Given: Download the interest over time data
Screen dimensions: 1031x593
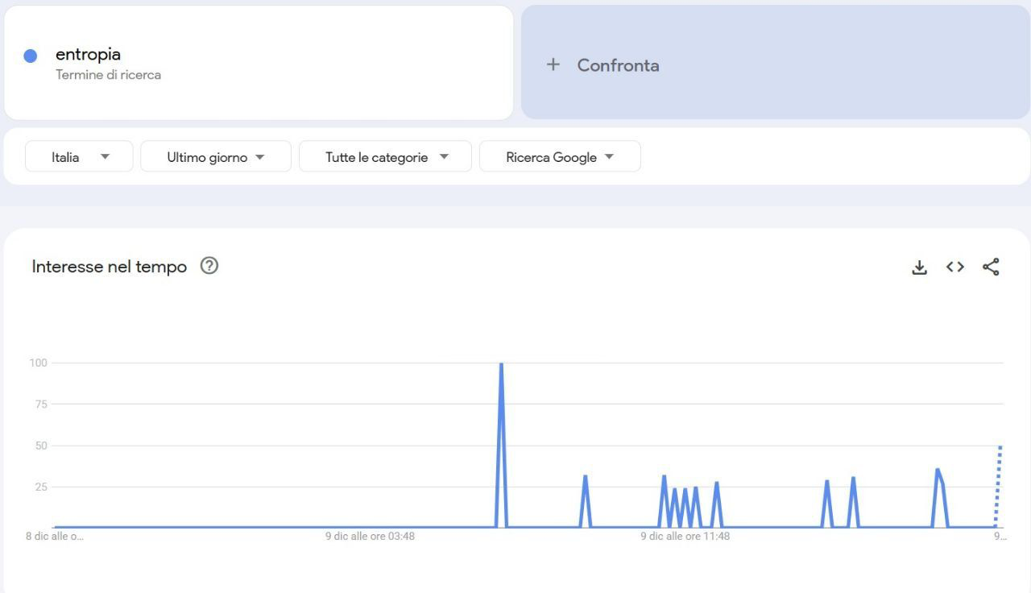Looking at the screenshot, I should click(919, 267).
